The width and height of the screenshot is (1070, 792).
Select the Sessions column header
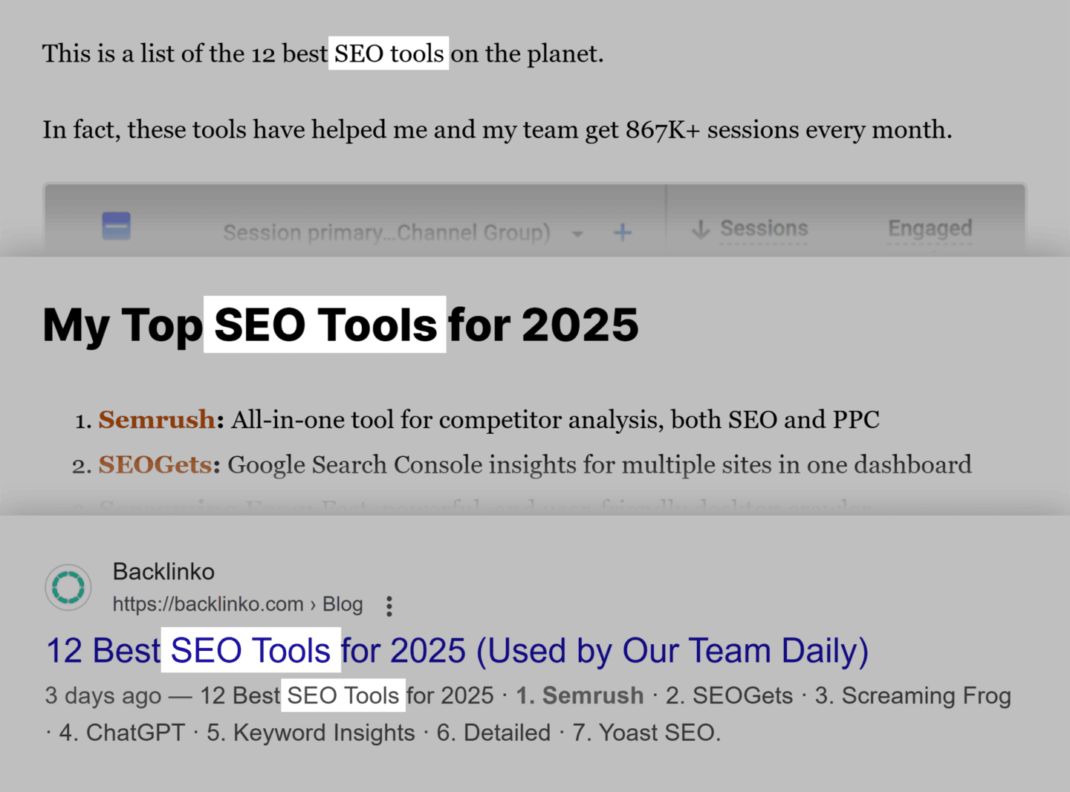764,228
